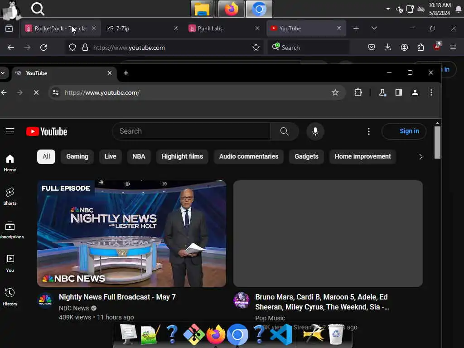Click the YouTube logo in Chrome
Screen dimensions: 464x348
tap(47, 131)
